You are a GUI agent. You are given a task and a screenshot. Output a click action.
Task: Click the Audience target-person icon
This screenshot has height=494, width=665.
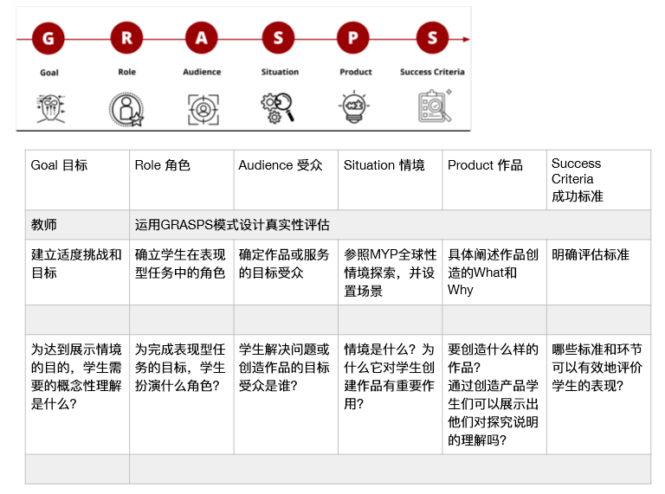tap(203, 110)
